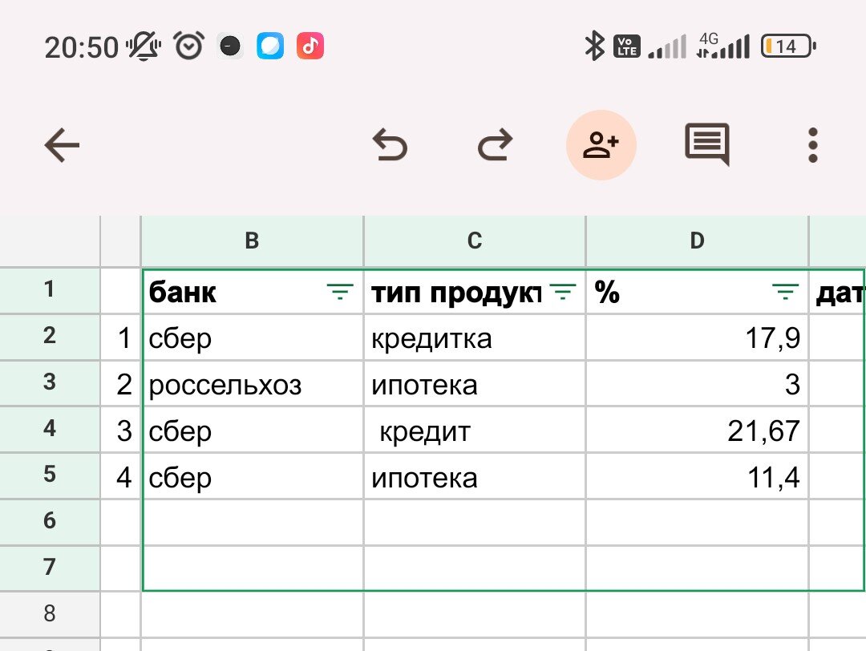Screen dimensions: 866x651
Task: Select cell with value 11,4
Action: [697, 476]
